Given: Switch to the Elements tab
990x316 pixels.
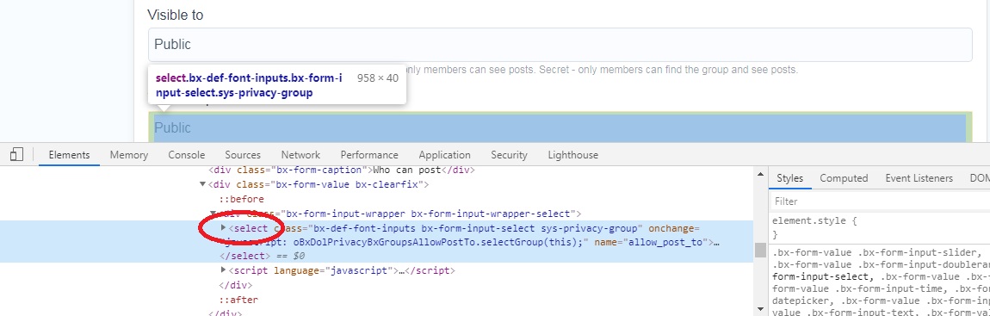Looking at the screenshot, I should click(70, 155).
